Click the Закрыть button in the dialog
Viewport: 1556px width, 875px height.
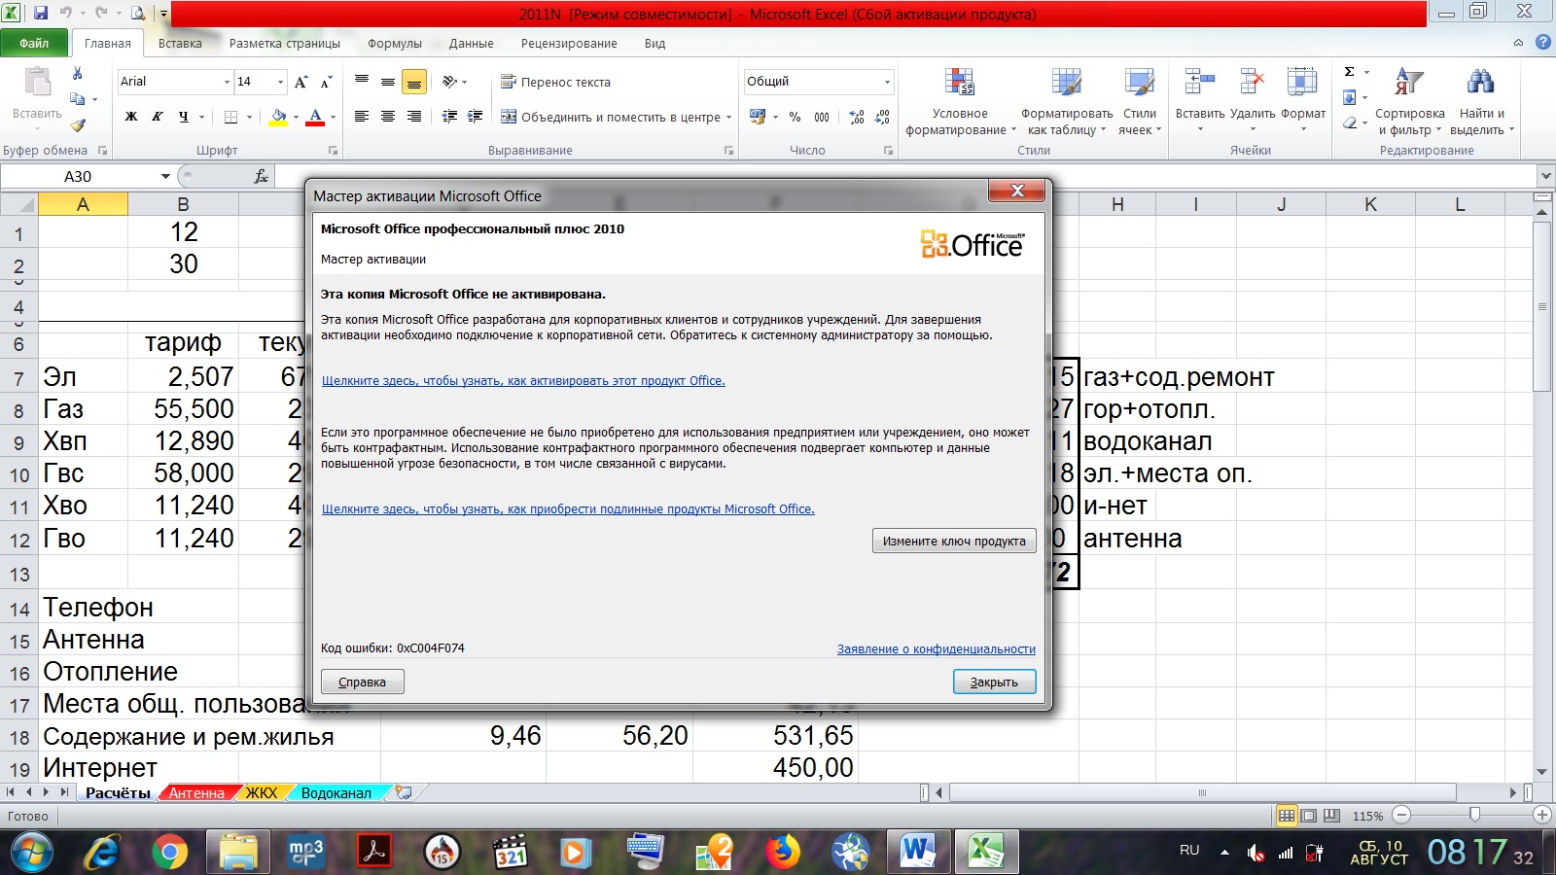point(994,682)
